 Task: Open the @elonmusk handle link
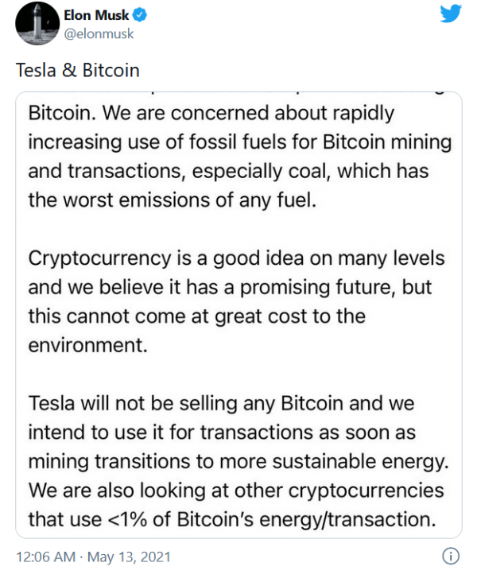[99, 34]
